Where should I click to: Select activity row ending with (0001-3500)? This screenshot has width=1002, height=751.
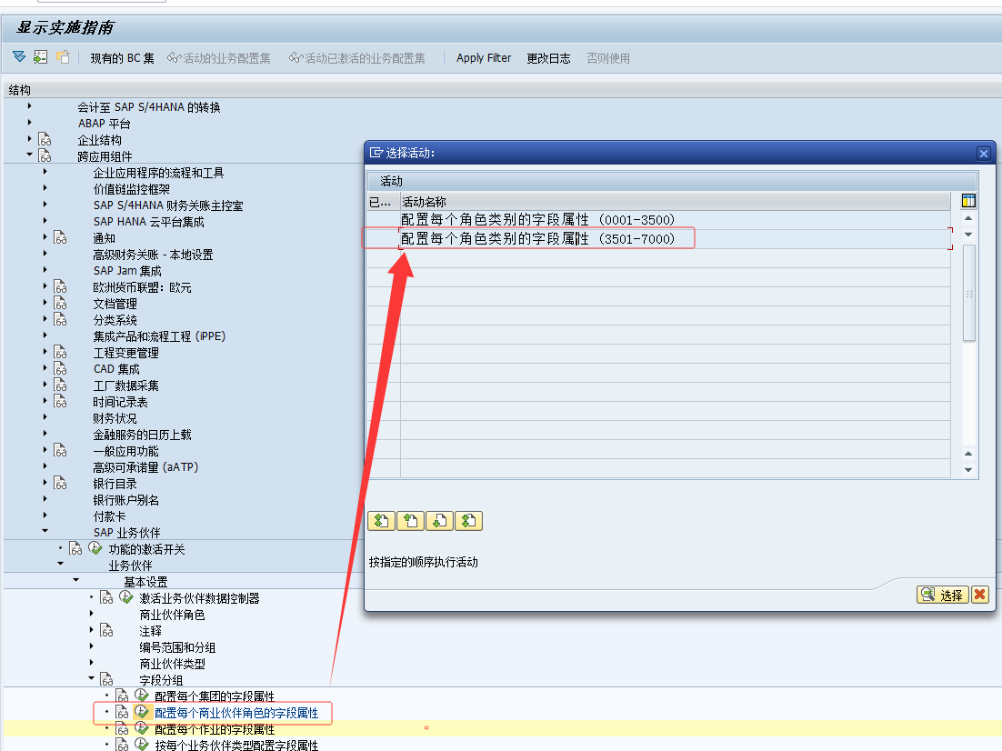pyautogui.click(x=538, y=219)
